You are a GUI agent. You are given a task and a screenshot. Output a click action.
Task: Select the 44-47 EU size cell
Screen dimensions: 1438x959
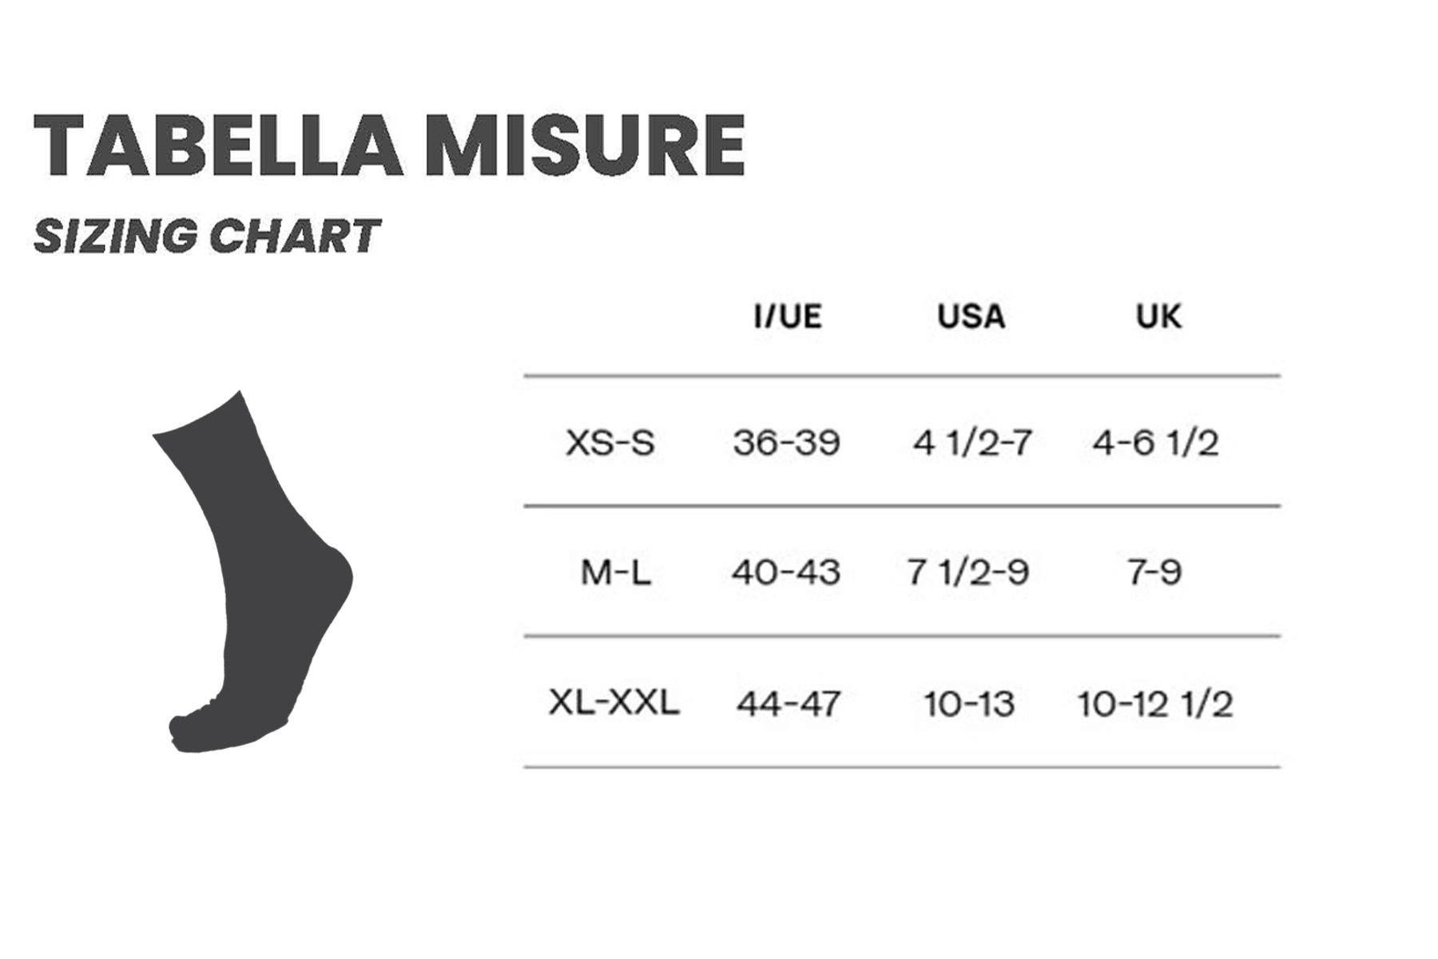click(789, 704)
